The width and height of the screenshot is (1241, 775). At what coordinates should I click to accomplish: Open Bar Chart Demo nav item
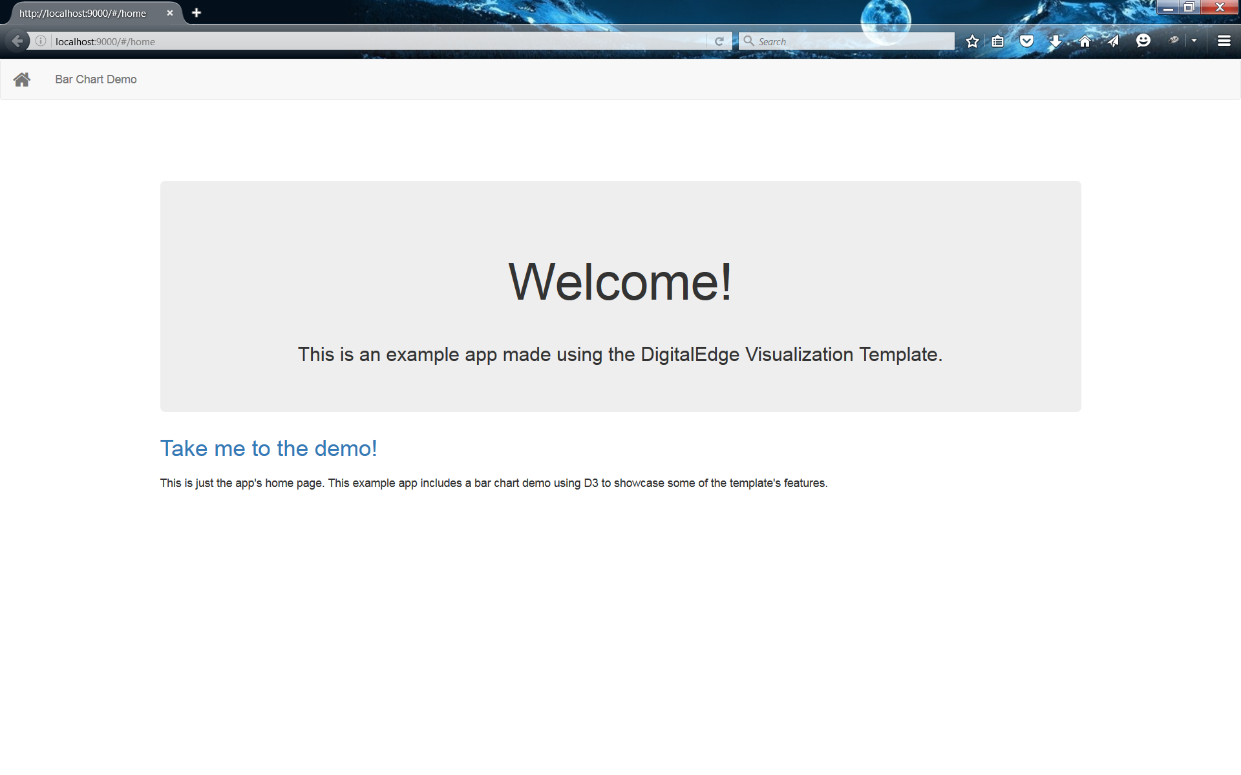[96, 79]
